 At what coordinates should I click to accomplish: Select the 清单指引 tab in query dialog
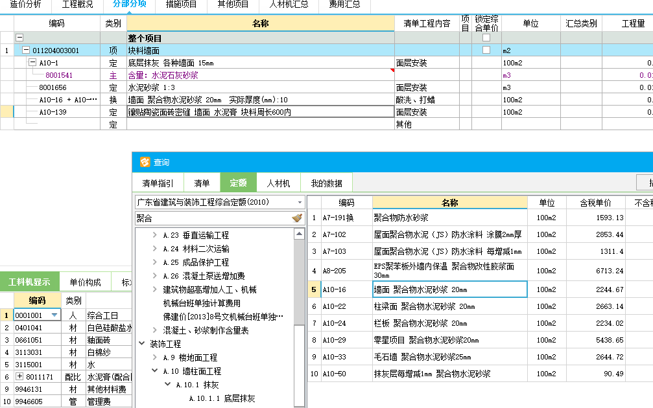158,183
